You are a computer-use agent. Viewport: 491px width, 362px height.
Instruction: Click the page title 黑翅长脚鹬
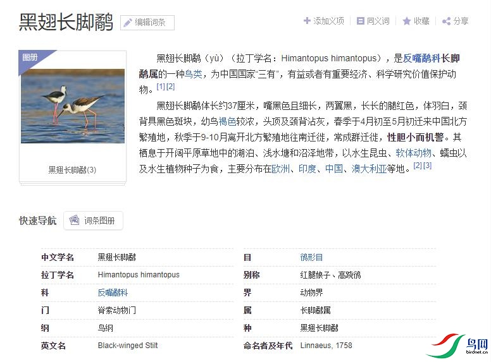66,22
